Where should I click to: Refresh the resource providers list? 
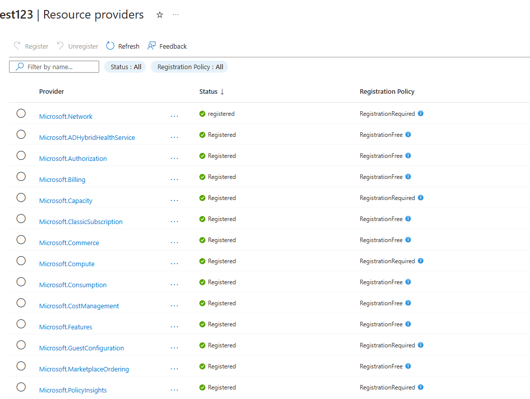pos(123,46)
